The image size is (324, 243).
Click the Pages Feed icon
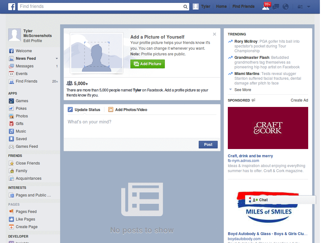coord(11,212)
